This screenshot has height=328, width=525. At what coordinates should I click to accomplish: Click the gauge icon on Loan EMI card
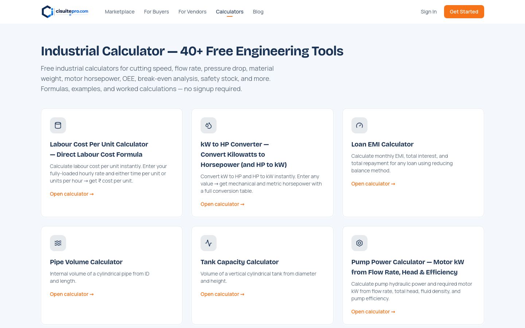coord(359,125)
